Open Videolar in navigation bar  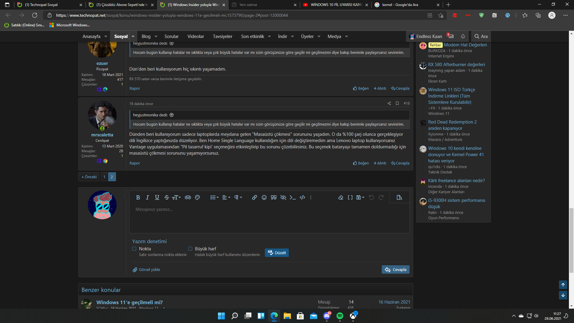point(196,36)
